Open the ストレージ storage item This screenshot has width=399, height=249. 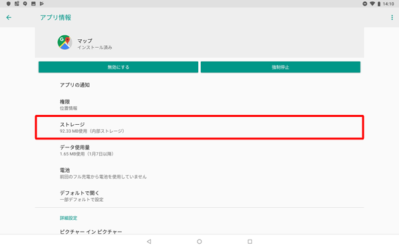pyautogui.click(x=199, y=127)
